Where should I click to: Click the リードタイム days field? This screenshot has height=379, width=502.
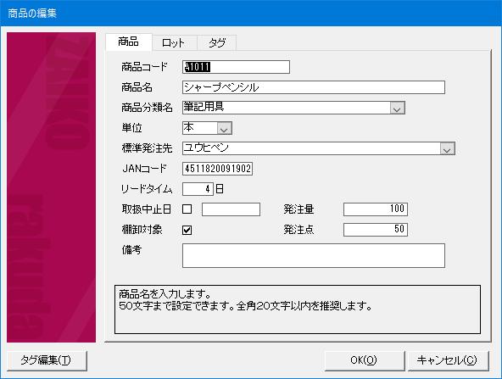198,189
